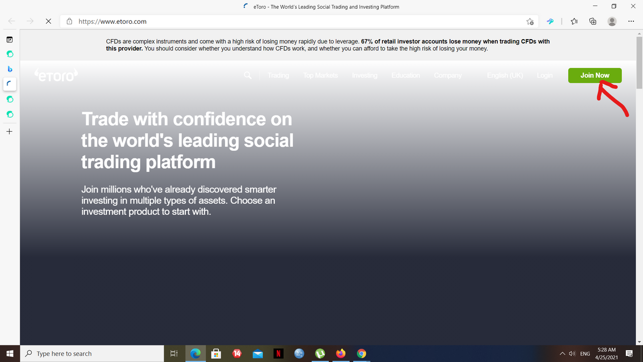643x362 pixels.
Task: Click the taskbar search box
Action: (92, 353)
